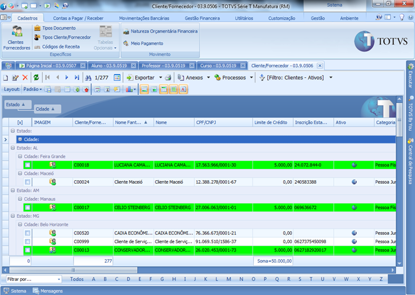Image resolution: width=415 pixels, height=295 pixels.
Task: Click the binoculars search icon
Action: pos(88,78)
